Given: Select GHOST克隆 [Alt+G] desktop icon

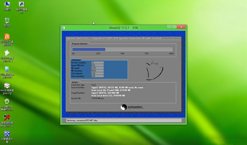Looking at the screenshot, I should 7,56.
